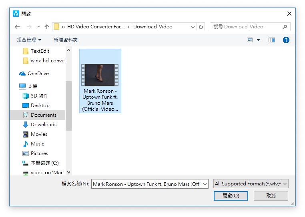The height and width of the screenshot is (217, 305).
Task: Open the winx-hd-conver folder
Action: [x=48, y=61]
